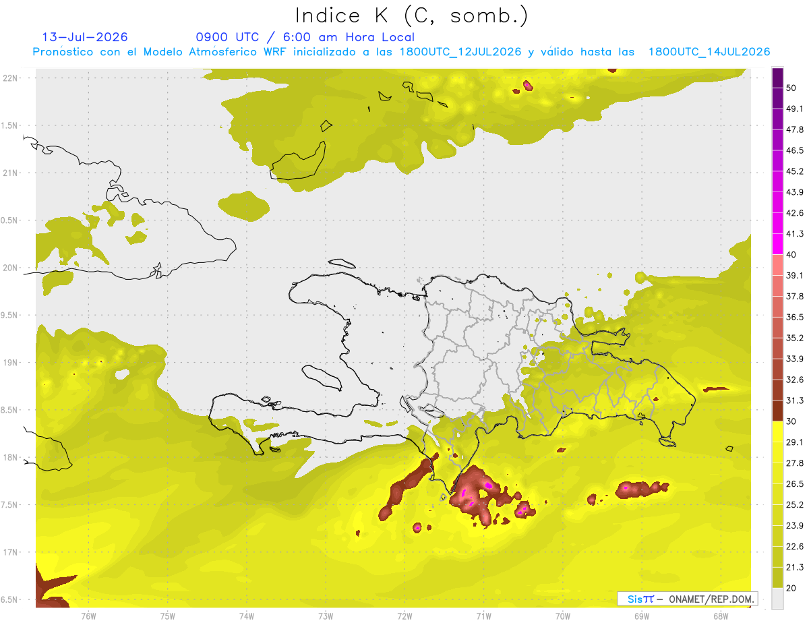
Task: Click colorbar label "23.9"
Action: pos(795,526)
